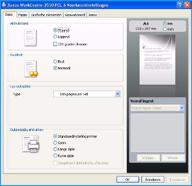The height and width of the screenshot is (186, 192).
Task: Click the printer icon in title bar
Action: (4, 5)
